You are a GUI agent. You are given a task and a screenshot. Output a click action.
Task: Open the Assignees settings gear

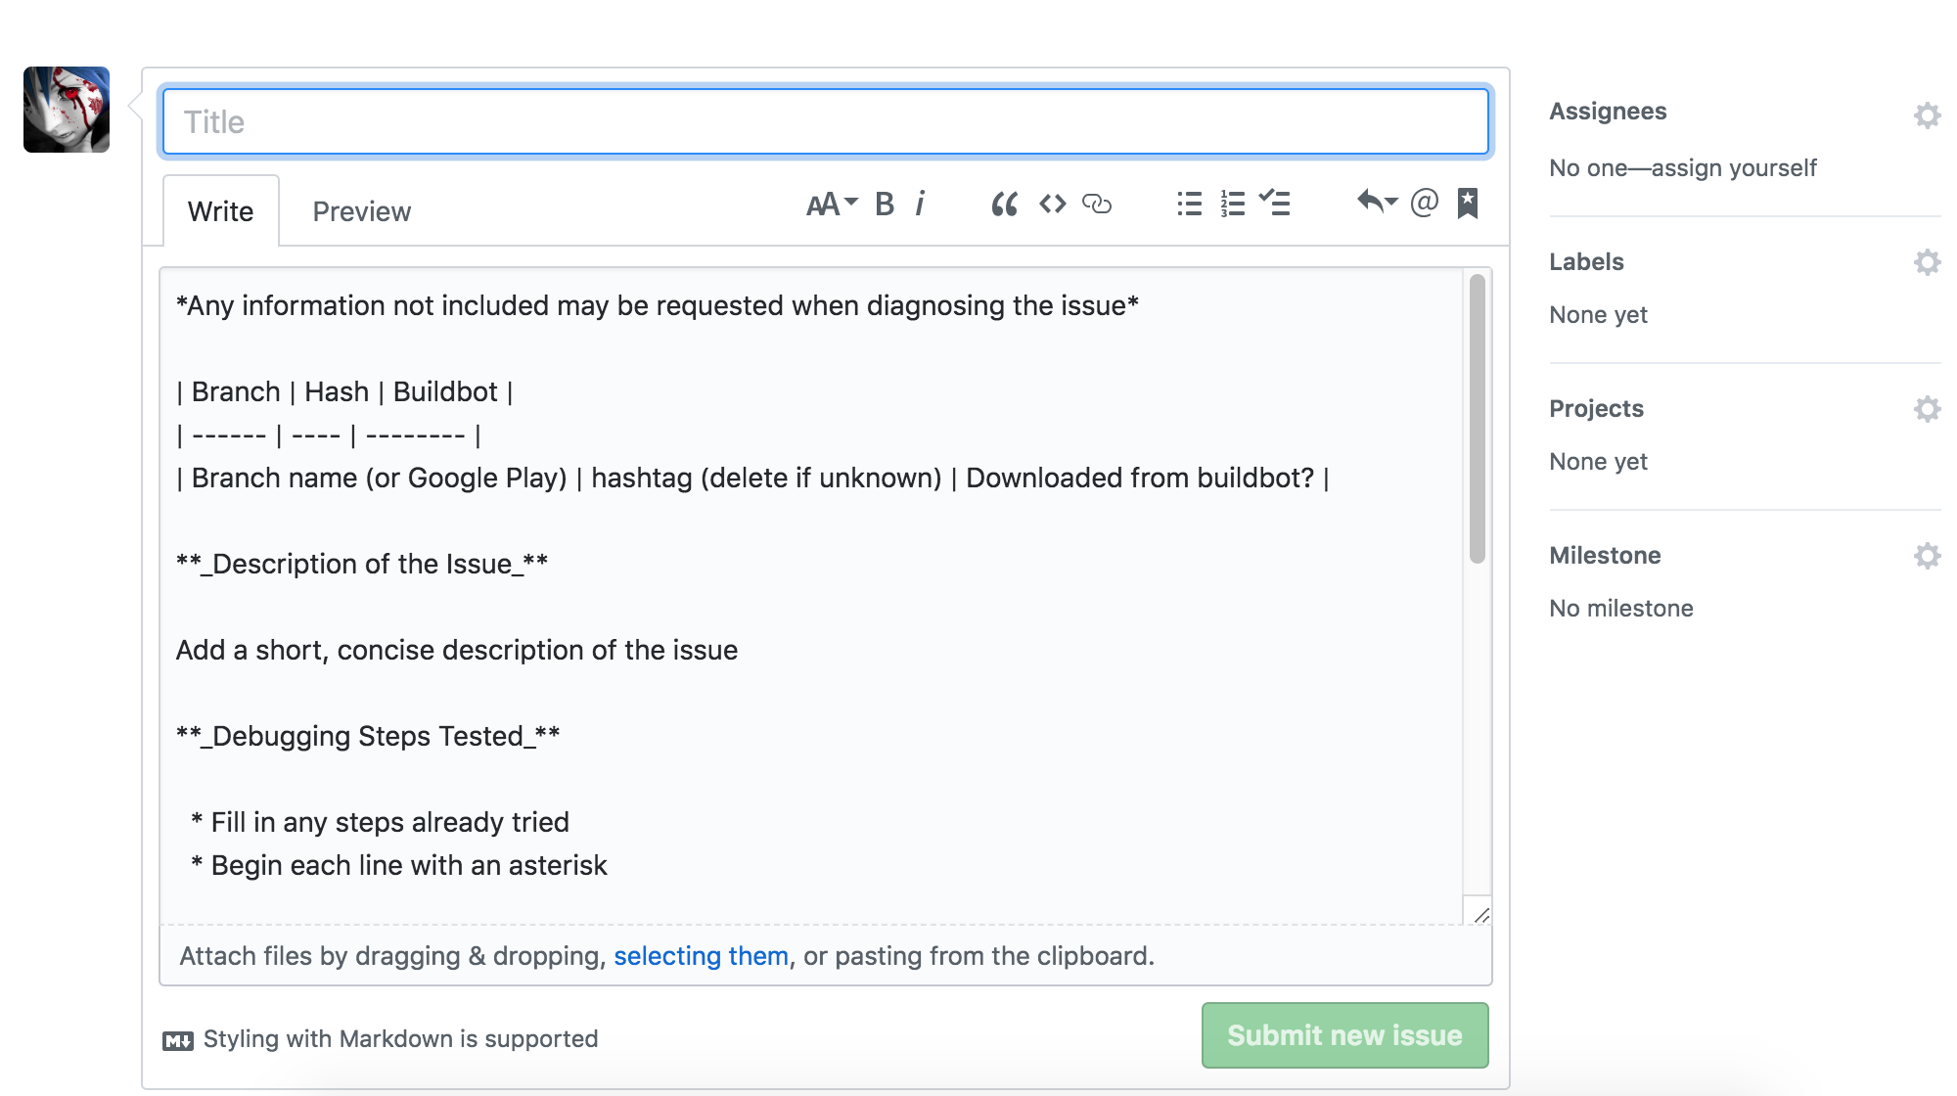tap(1927, 114)
